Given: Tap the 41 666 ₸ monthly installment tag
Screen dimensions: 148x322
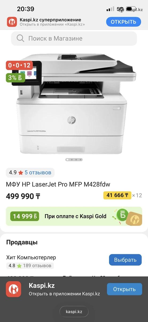Looking at the screenshot, I should [117, 195].
